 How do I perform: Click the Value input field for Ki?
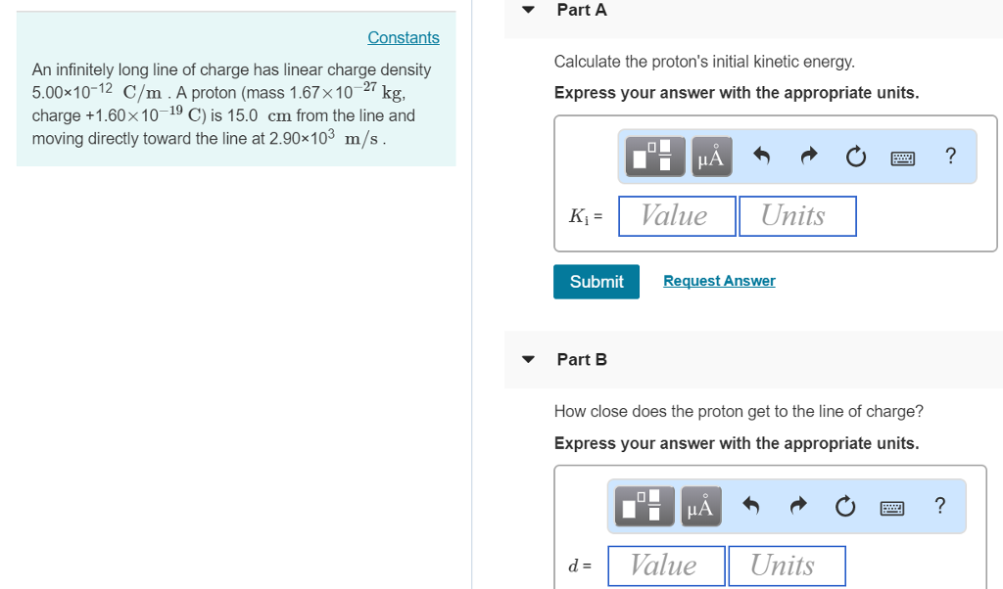pos(677,215)
